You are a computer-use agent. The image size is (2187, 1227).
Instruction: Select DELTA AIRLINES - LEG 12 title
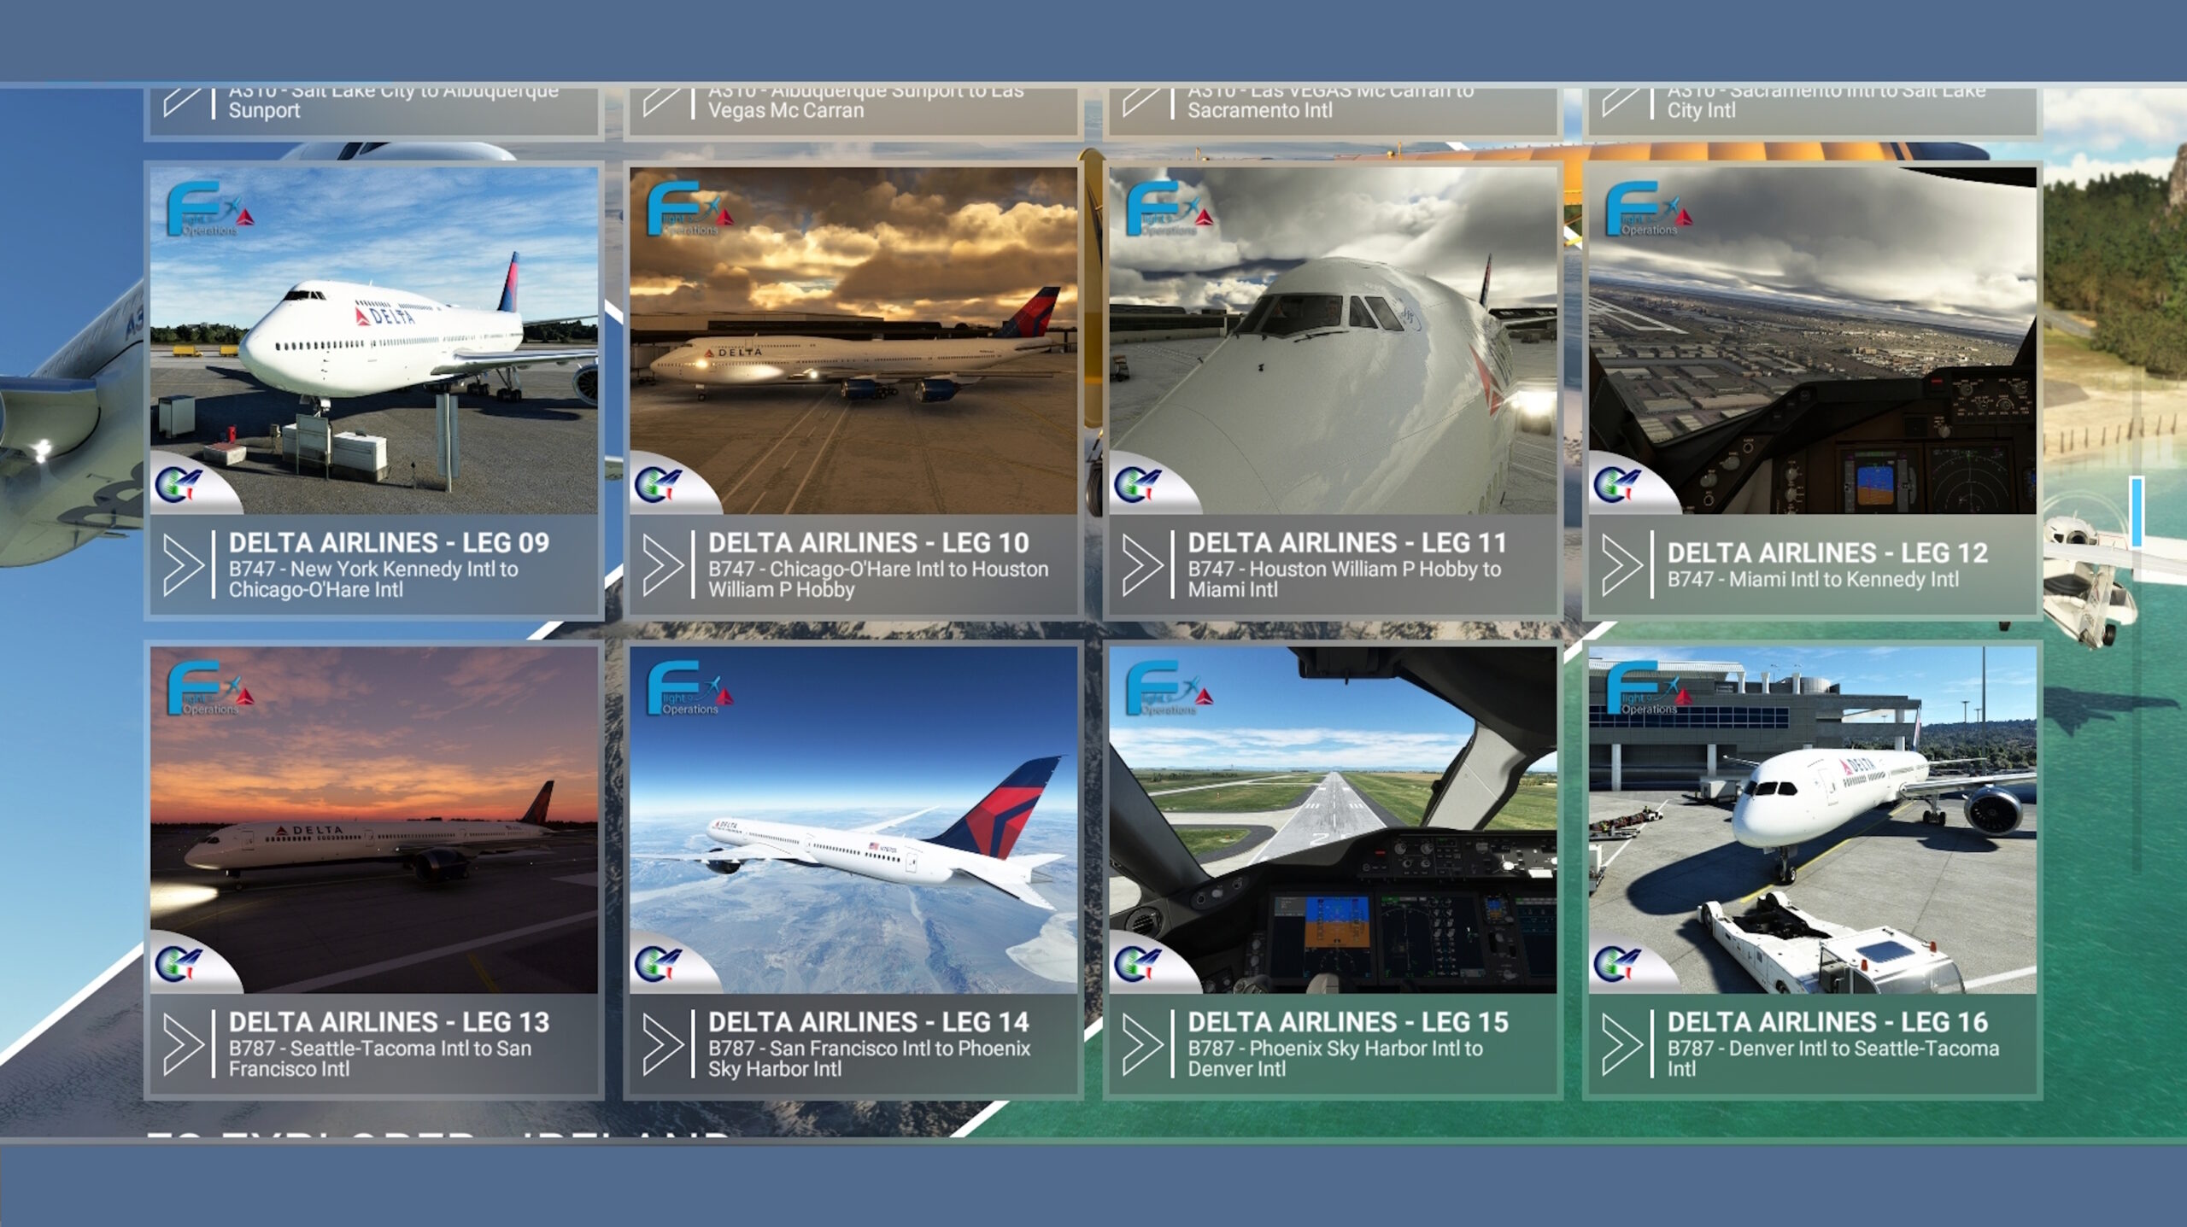(x=1827, y=552)
